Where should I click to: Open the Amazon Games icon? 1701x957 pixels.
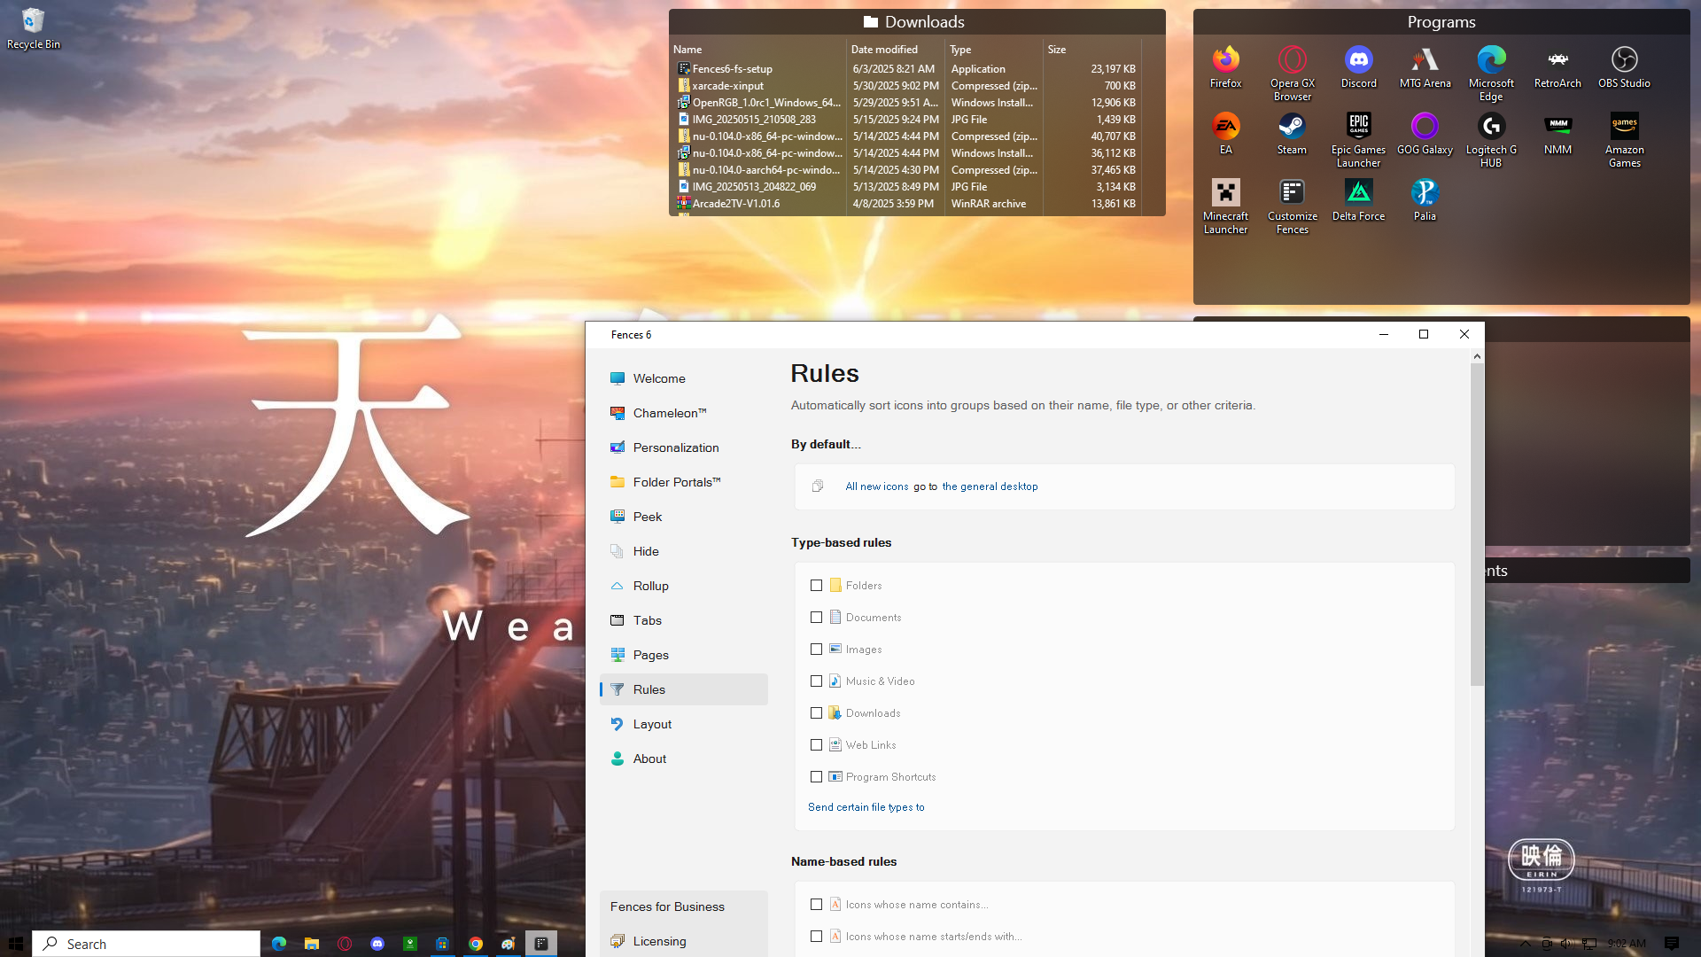click(x=1624, y=140)
